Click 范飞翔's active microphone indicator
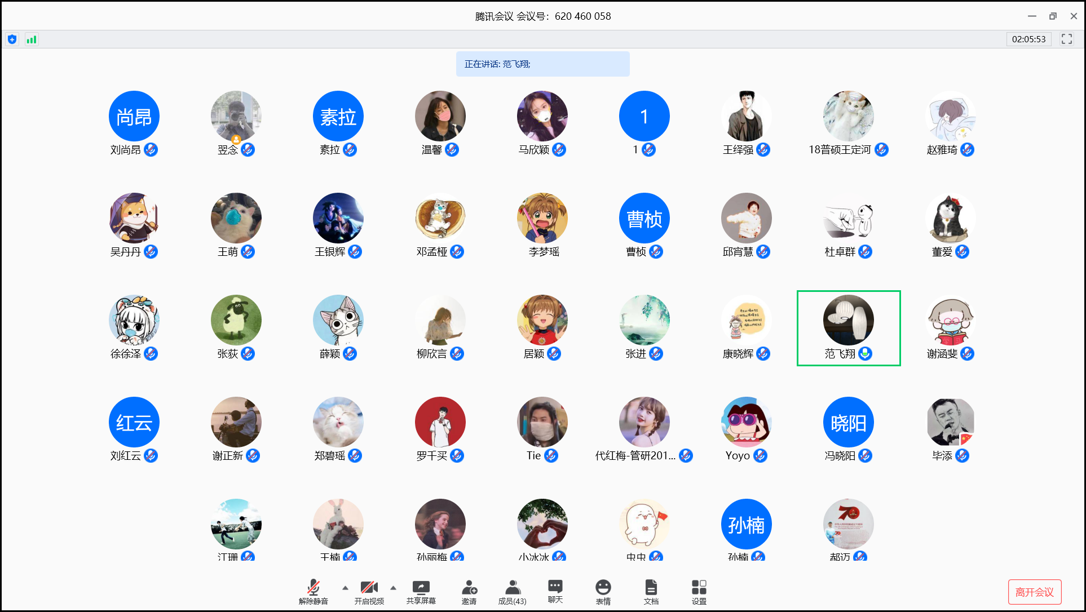Image resolution: width=1086 pixels, height=612 pixels. pos(865,353)
